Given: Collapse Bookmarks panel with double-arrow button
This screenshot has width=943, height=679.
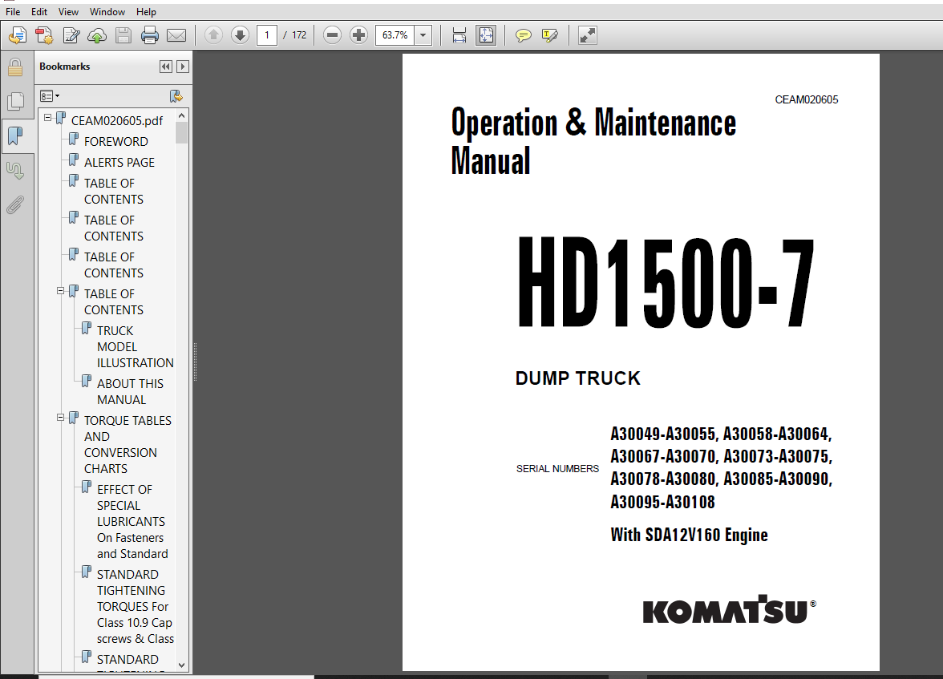Looking at the screenshot, I should (166, 67).
